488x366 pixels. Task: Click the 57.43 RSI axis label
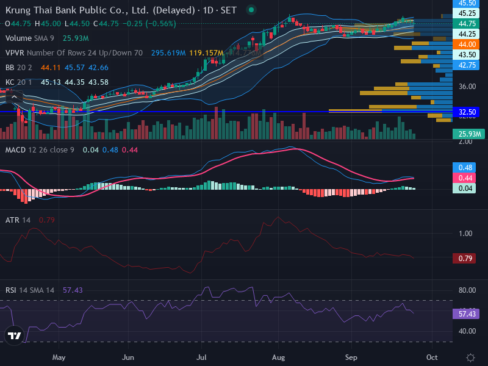coord(466,314)
